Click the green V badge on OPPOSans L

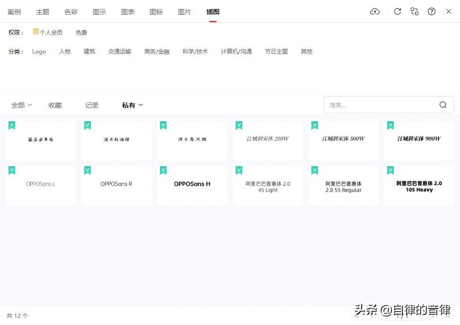point(11,170)
